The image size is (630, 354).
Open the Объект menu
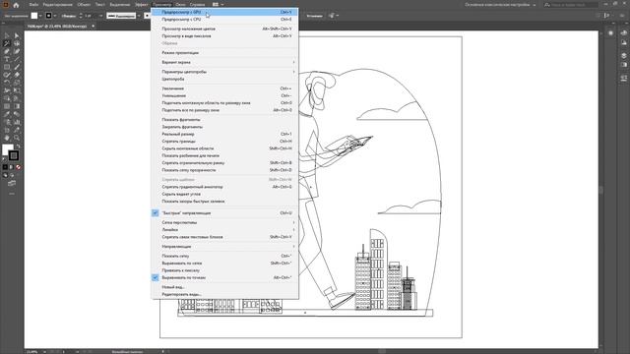pos(84,5)
